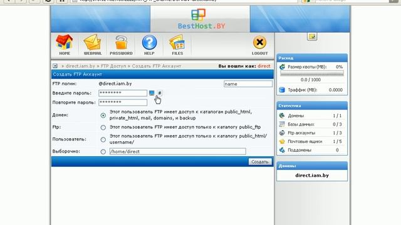The height and width of the screenshot is (225, 401).
Task: Click the disk quota icon
Action: (x=282, y=67)
